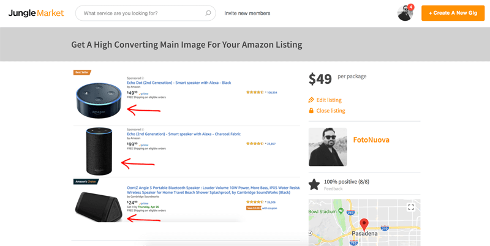Toggle fullscreen view on the map
The height and width of the screenshot is (246, 490).
[411, 207]
